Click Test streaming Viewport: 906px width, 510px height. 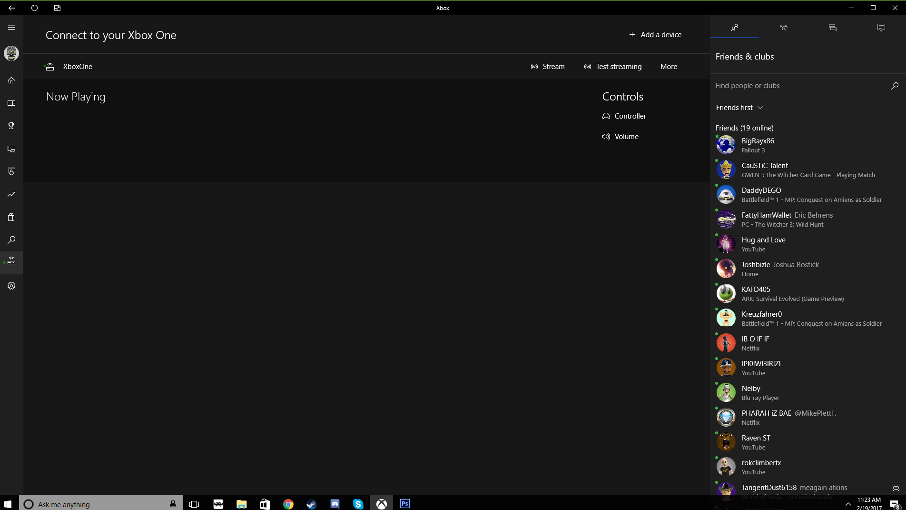click(613, 67)
